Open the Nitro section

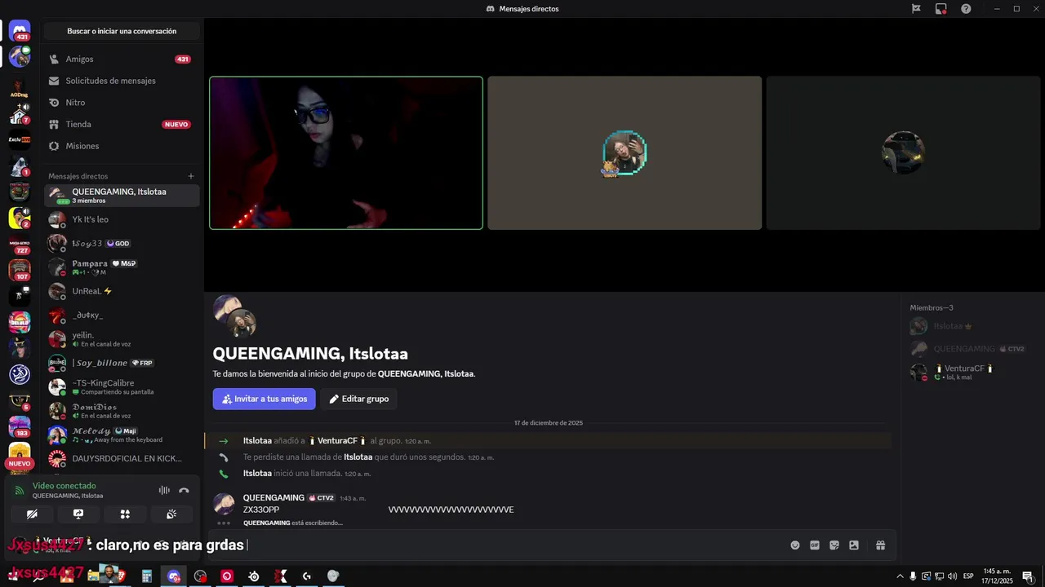121,103
